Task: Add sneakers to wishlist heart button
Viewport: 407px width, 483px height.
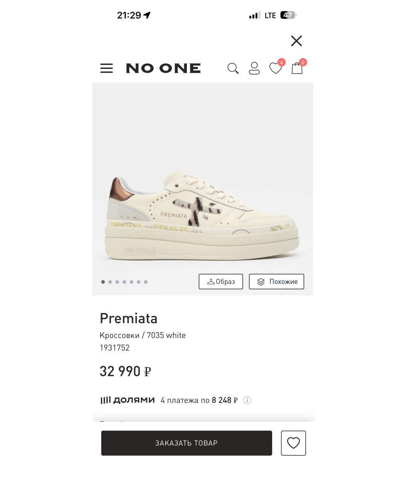Action: click(293, 443)
